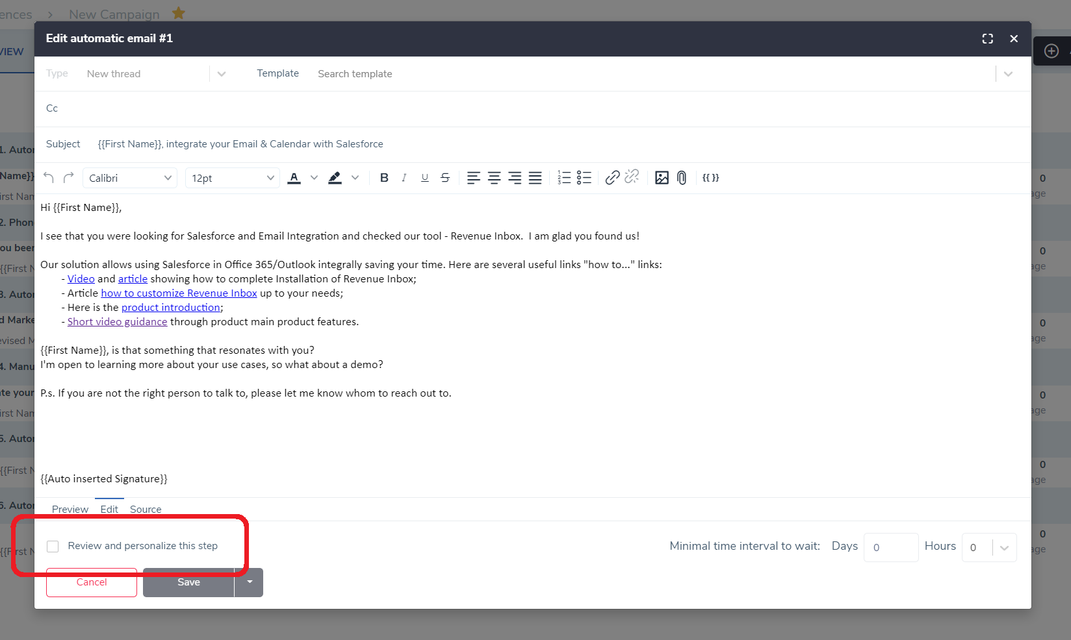Open the Hours dropdown
This screenshot has width=1071, height=640.
989,548
